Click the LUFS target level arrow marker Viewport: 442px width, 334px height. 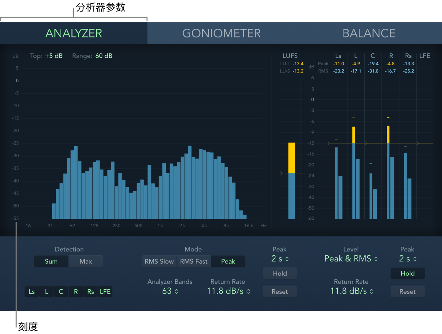click(x=282, y=173)
